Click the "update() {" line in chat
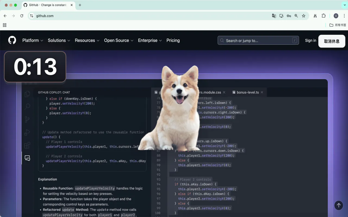The height and width of the screenshot is (217, 348). click(51, 137)
